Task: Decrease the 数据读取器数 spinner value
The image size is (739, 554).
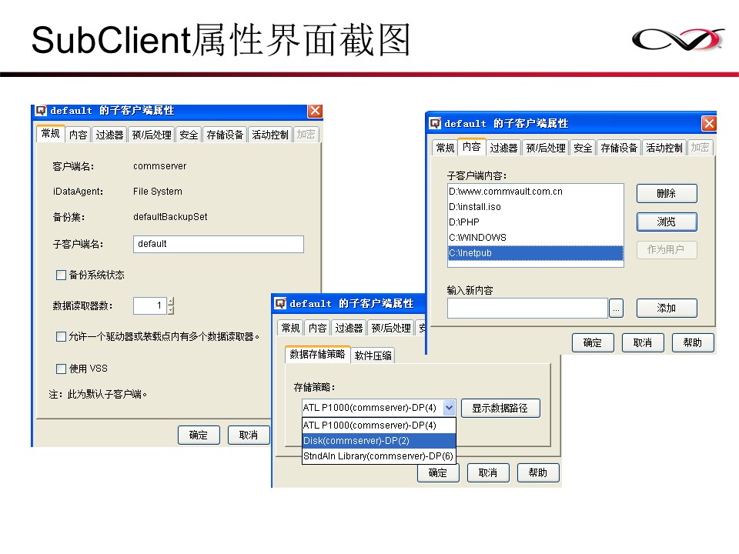Action: click(171, 310)
